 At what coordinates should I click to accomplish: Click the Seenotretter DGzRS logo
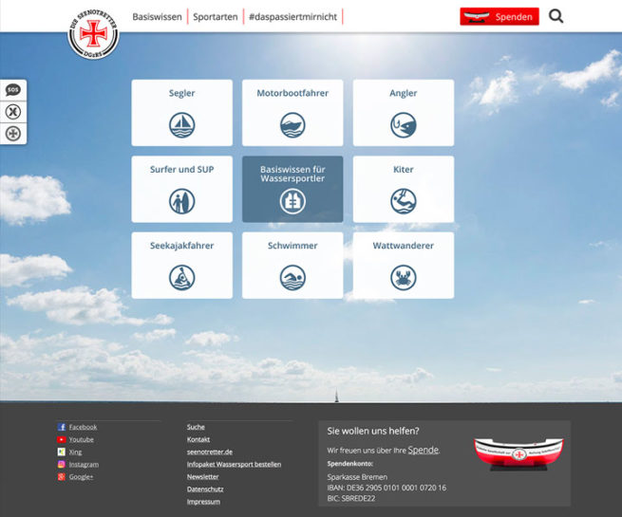click(93, 34)
